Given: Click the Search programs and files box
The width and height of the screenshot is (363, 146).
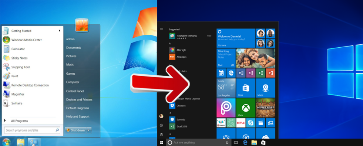Looking at the screenshot, I should point(32,130).
